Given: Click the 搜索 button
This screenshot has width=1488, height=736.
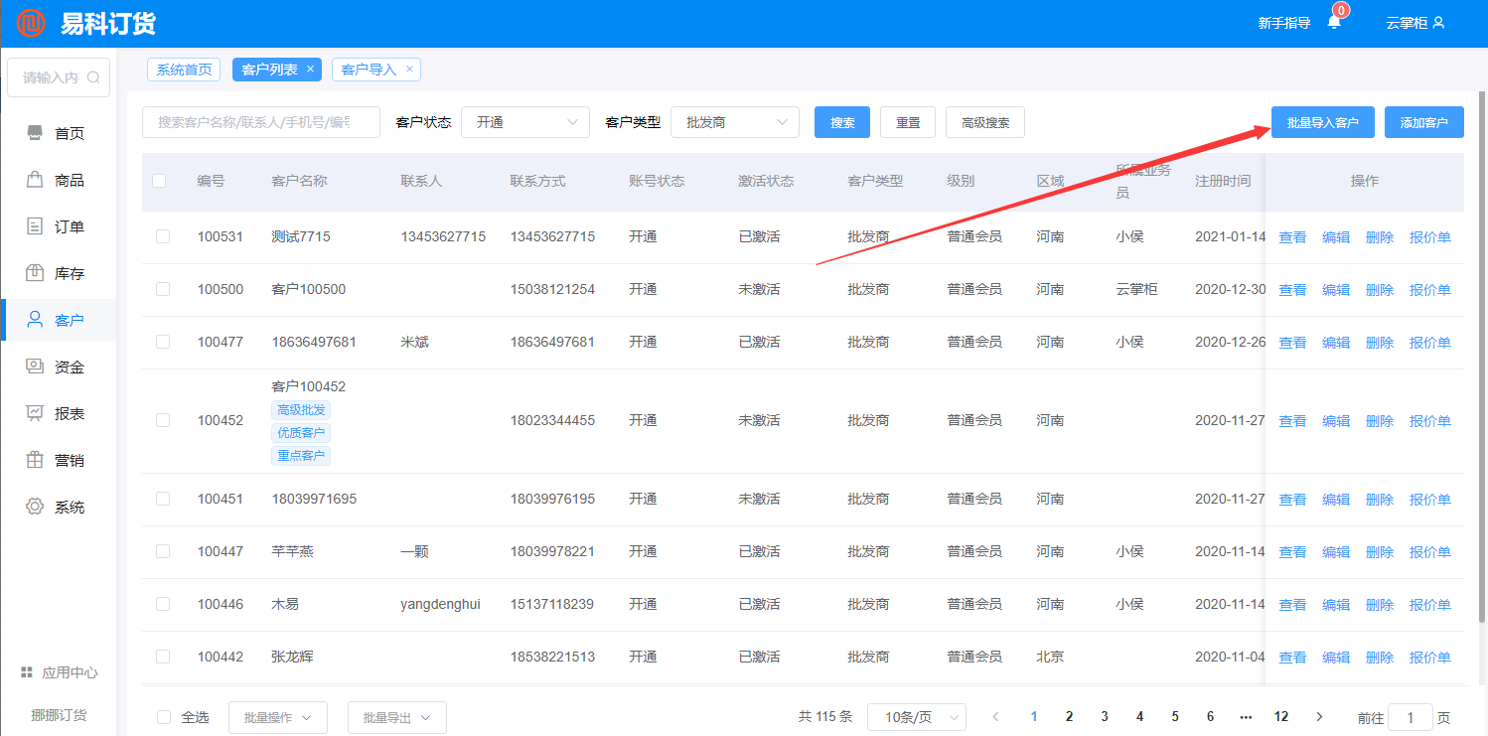Looking at the screenshot, I should 842,122.
